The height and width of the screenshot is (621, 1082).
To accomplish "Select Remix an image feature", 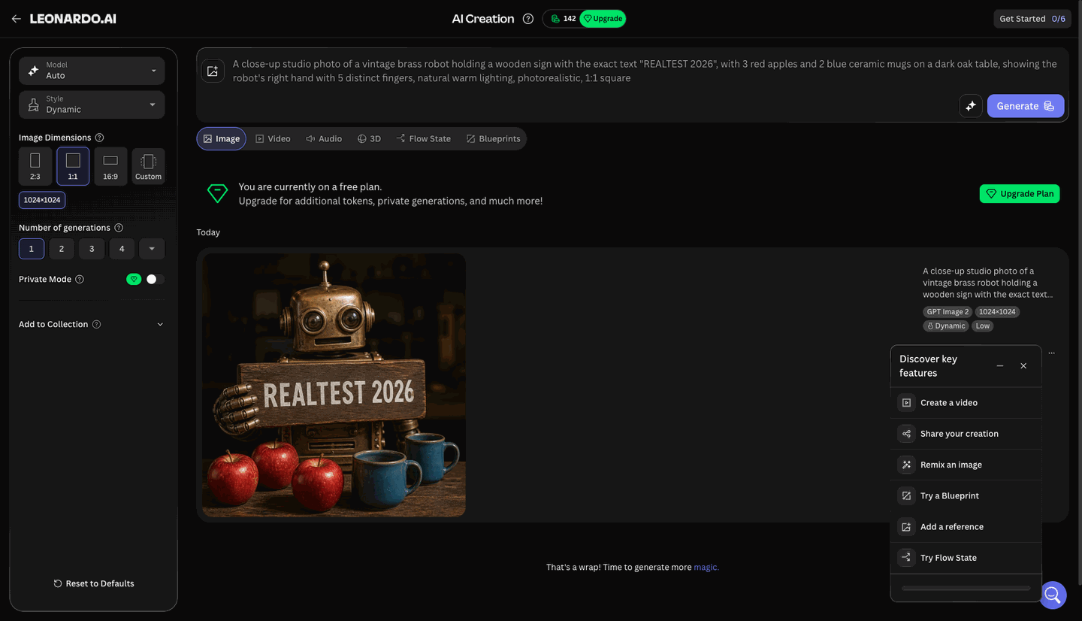I will [966, 465].
